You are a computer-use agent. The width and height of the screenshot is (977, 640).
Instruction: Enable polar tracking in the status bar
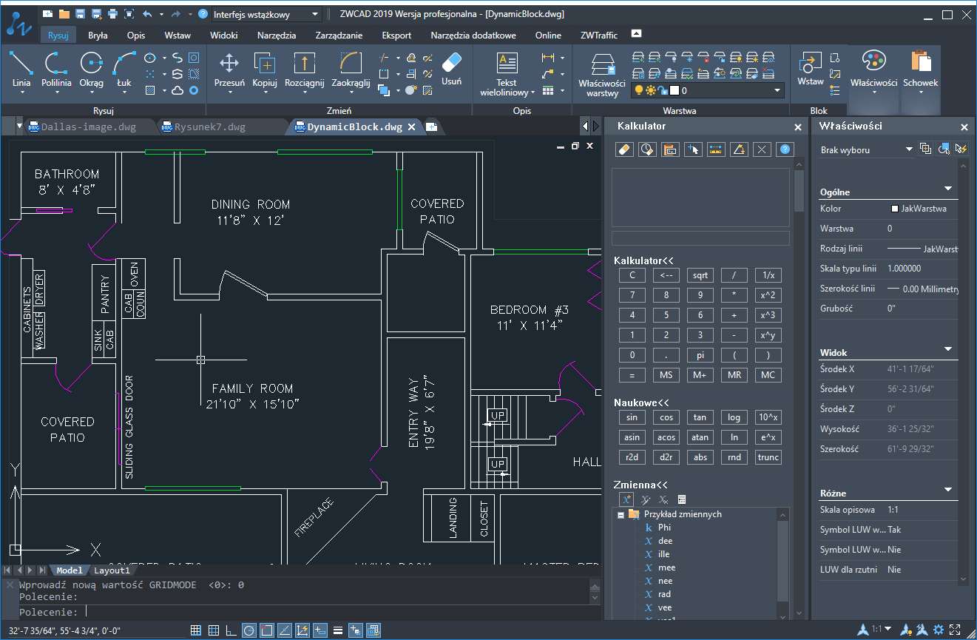pos(249,630)
